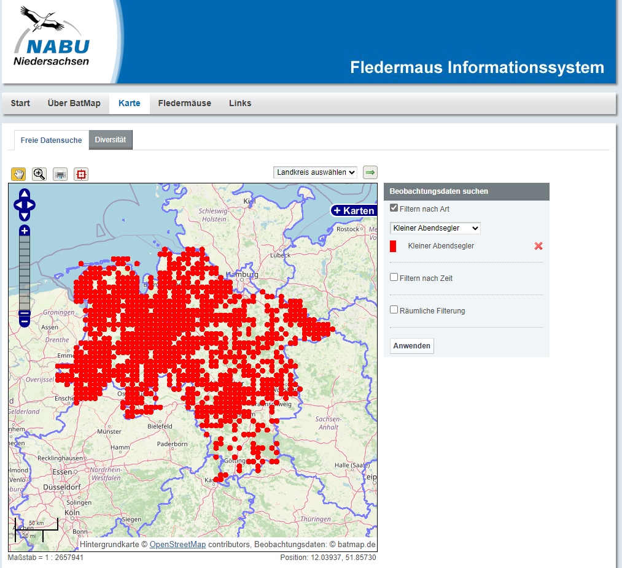Remove Kleiner Abendsegler with red X
The width and height of the screenshot is (622, 568).
538,246
